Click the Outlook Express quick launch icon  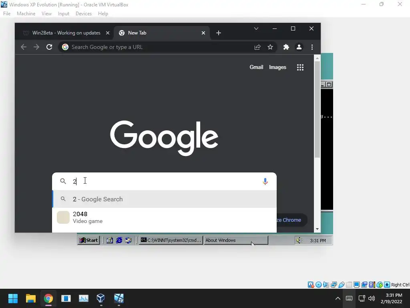128,240
